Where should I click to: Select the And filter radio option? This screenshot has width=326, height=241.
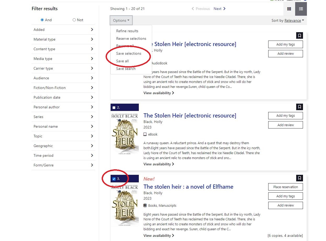pos(42,20)
